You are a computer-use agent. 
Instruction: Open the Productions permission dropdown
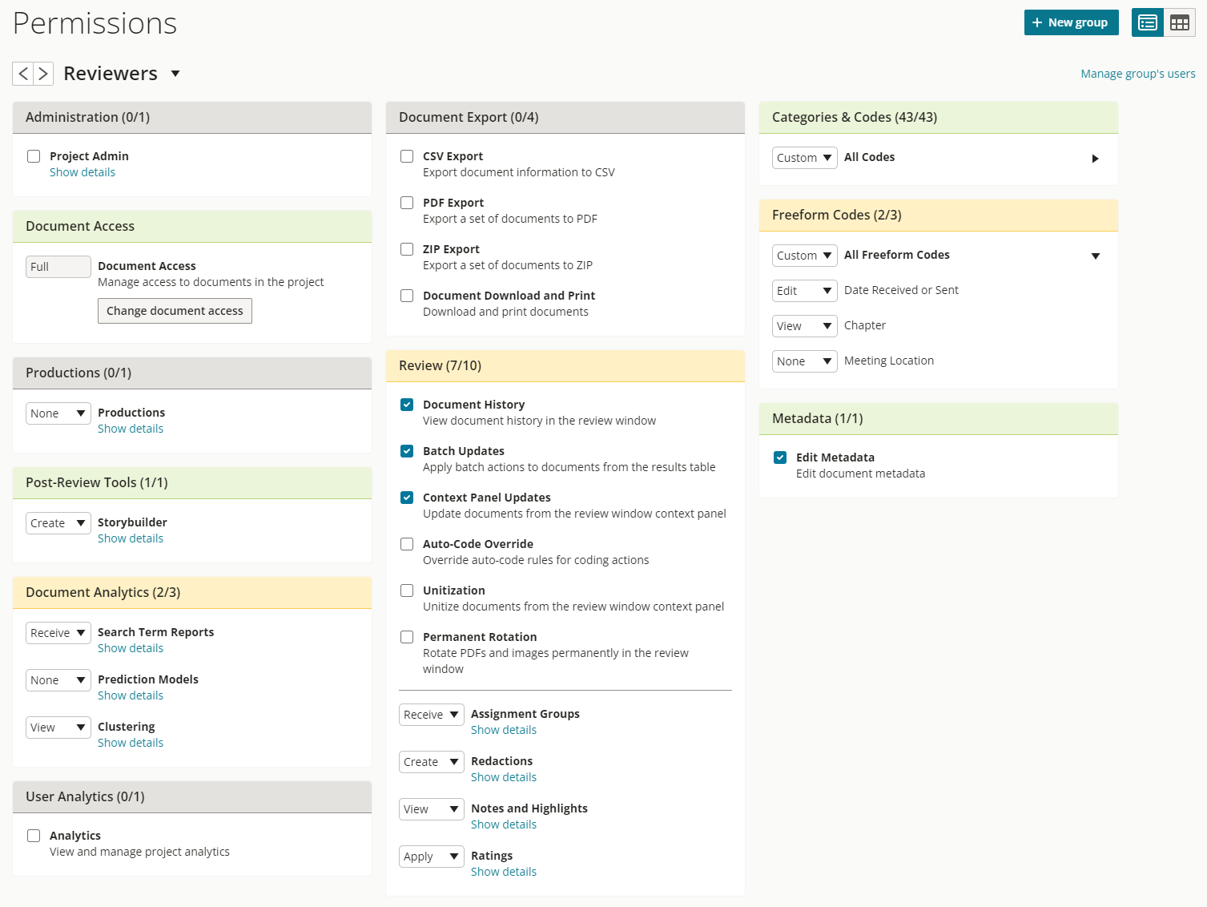58,413
